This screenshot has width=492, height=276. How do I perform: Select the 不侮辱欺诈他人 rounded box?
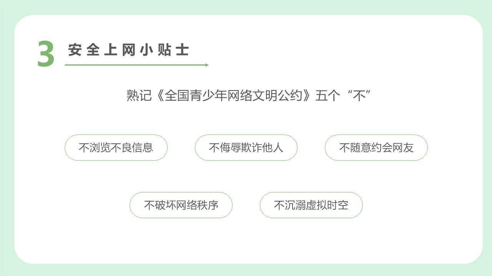pyautogui.click(x=246, y=148)
